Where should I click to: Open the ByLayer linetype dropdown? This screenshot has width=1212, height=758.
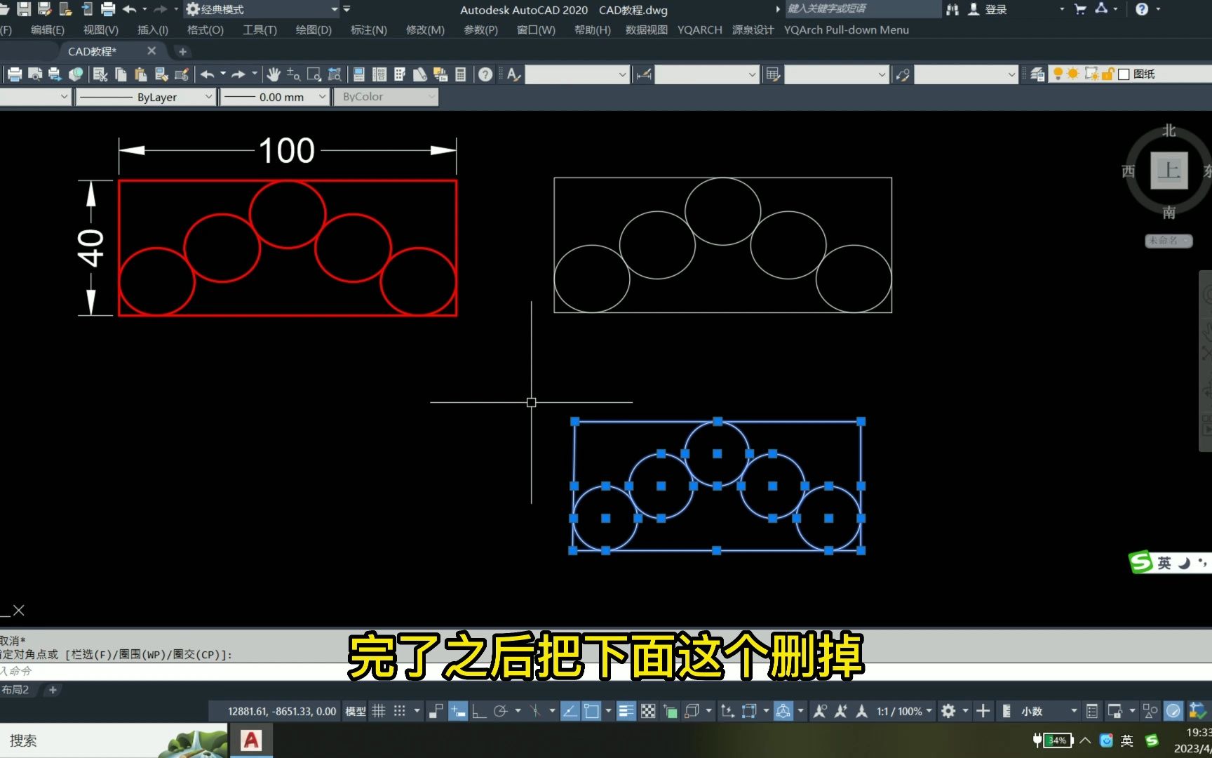(145, 97)
